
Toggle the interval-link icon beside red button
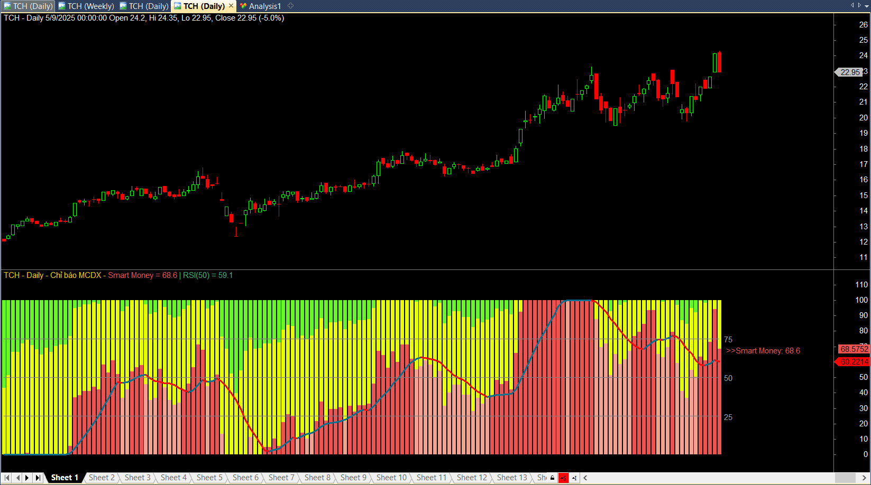[x=574, y=478]
